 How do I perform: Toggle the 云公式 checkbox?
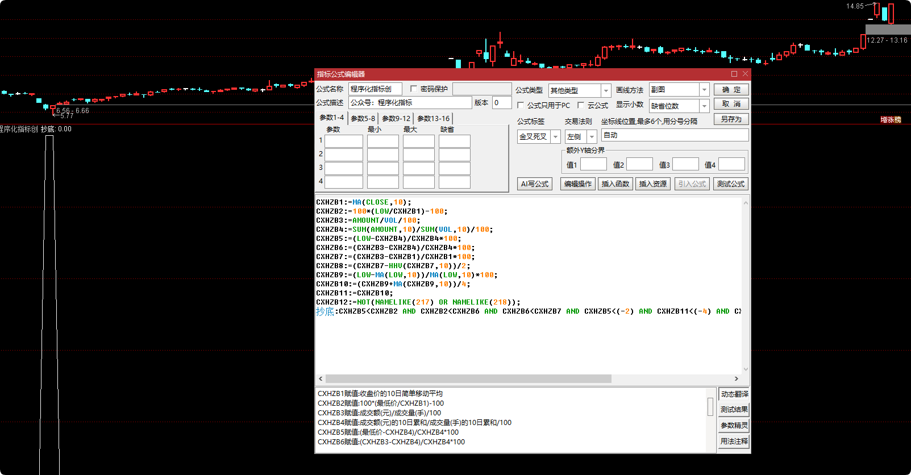(x=581, y=105)
